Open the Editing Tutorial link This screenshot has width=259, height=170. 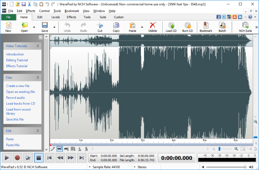[x=17, y=60]
